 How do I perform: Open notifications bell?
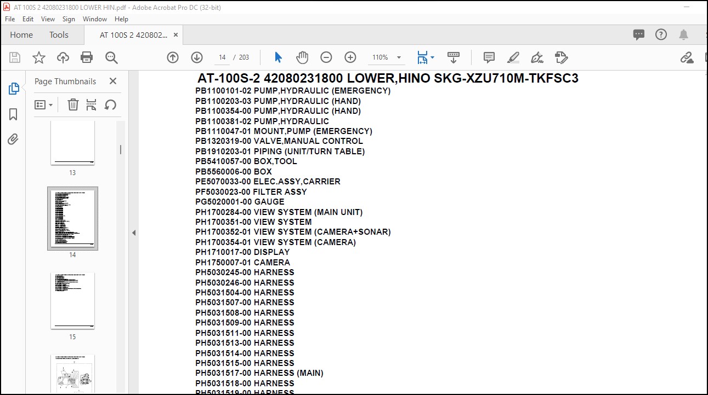click(x=683, y=34)
